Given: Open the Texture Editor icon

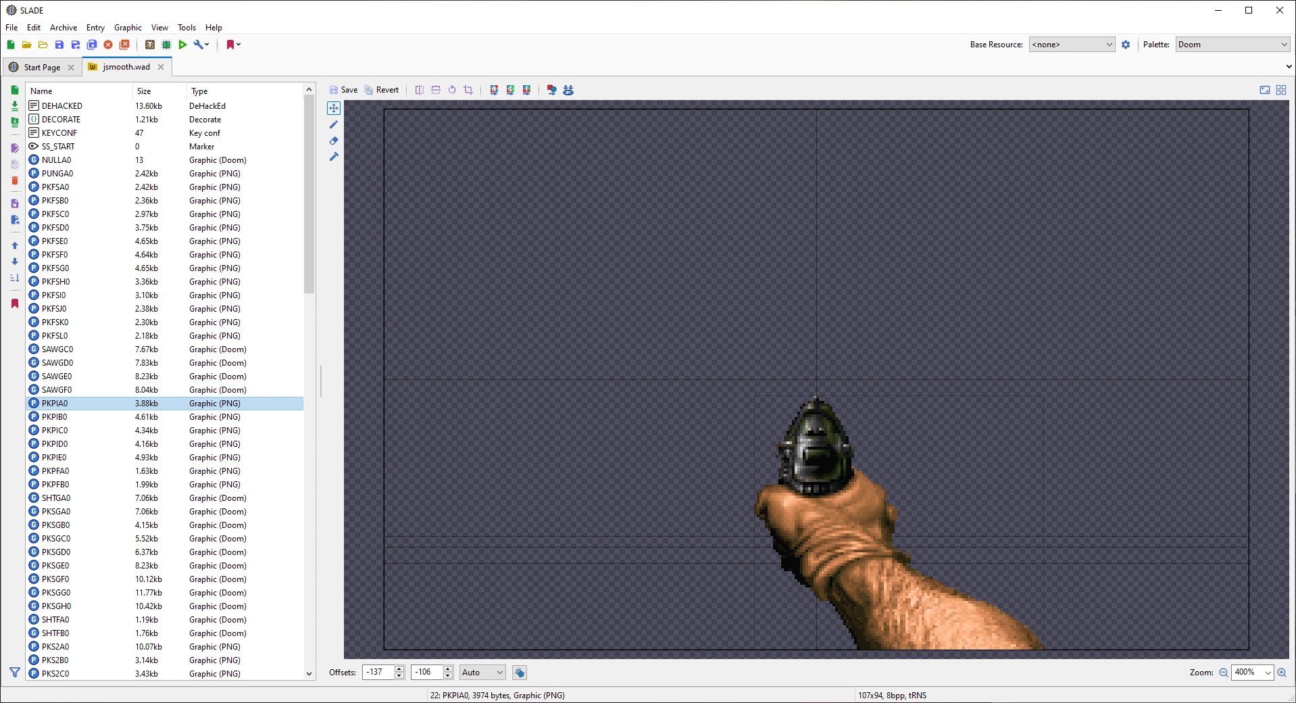Looking at the screenshot, I should pyautogui.click(x=150, y=45).
